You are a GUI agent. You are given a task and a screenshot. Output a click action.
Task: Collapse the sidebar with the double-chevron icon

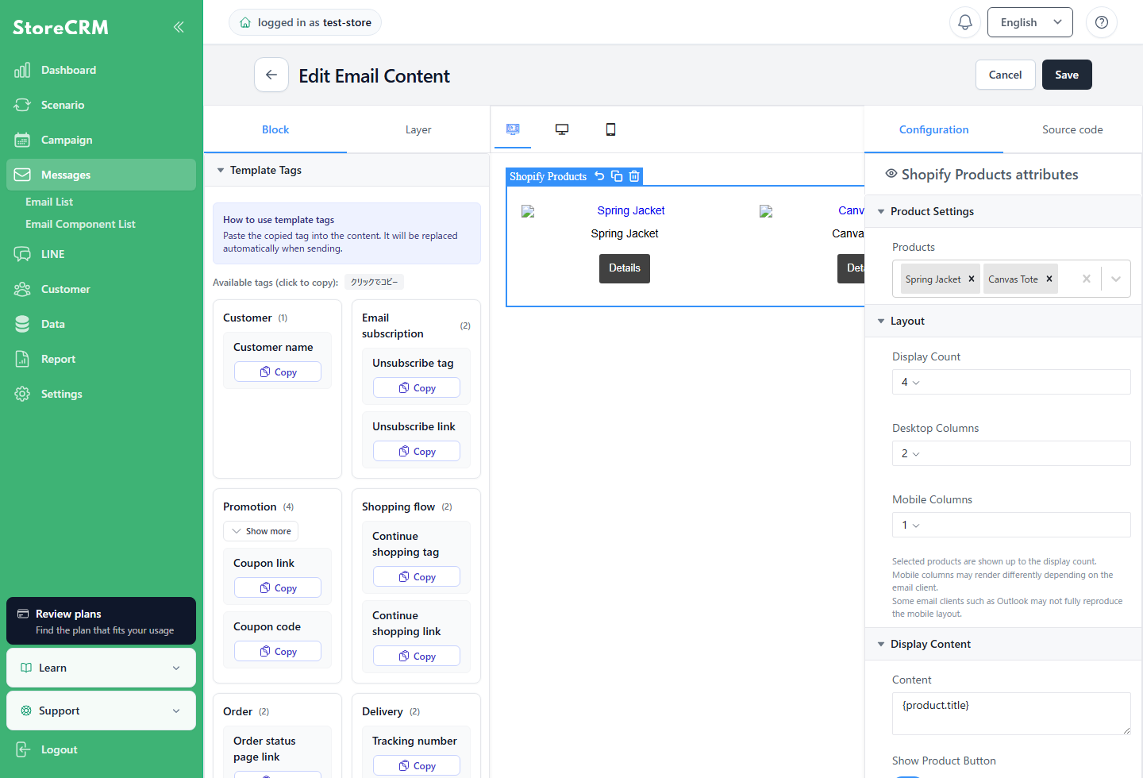pos(179,27)
